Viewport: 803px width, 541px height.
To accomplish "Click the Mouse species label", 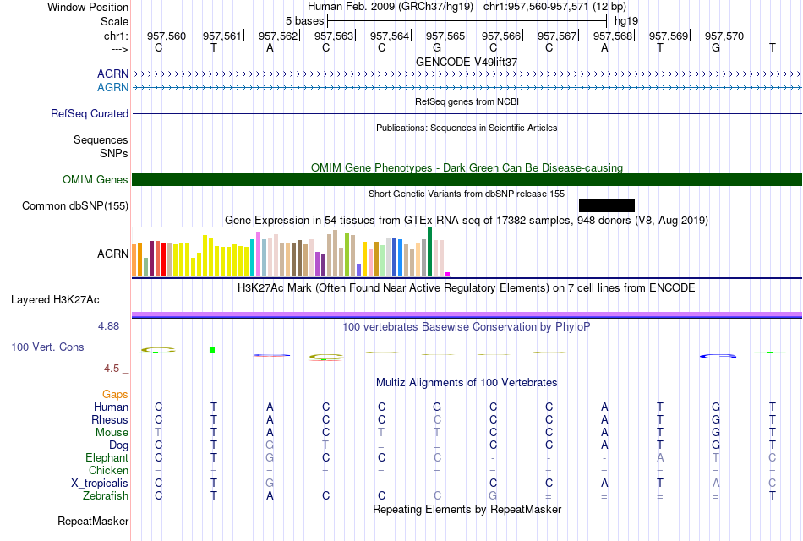I will click(x=112, y=433).
